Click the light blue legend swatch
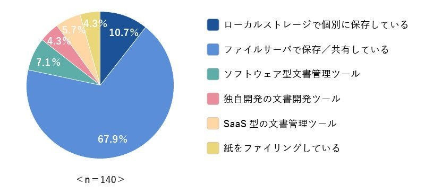Image resolution: width=425 pixels, height=193 pixels. click(x=213, y=49)
